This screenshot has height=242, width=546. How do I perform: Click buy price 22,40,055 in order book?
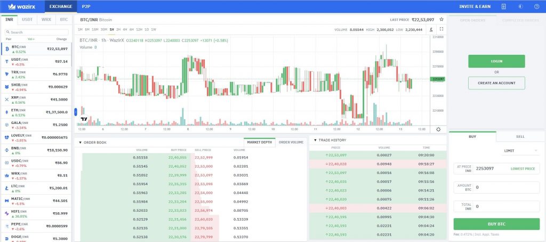coord(178,157)
